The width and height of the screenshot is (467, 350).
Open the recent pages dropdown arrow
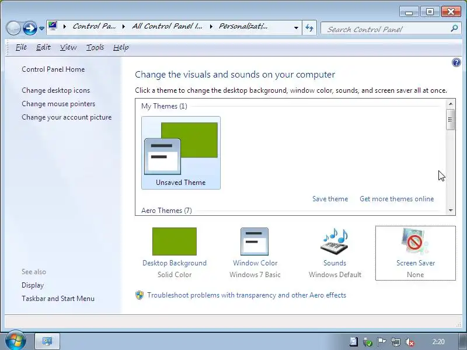41,29
